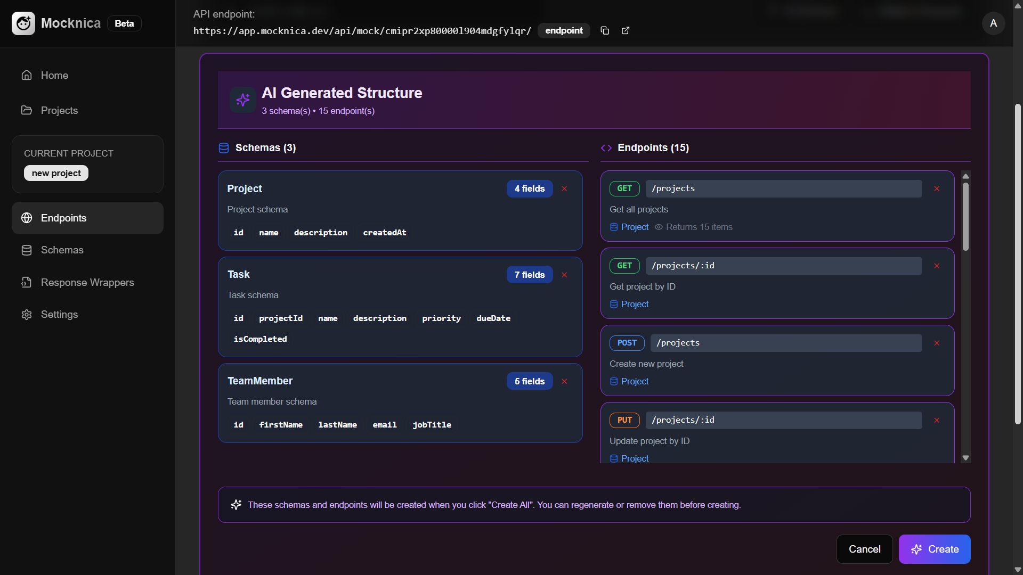This screenshot has height=575, width=1023.
Task: Cancel the AI generated structure
Action: coord(864,549)
